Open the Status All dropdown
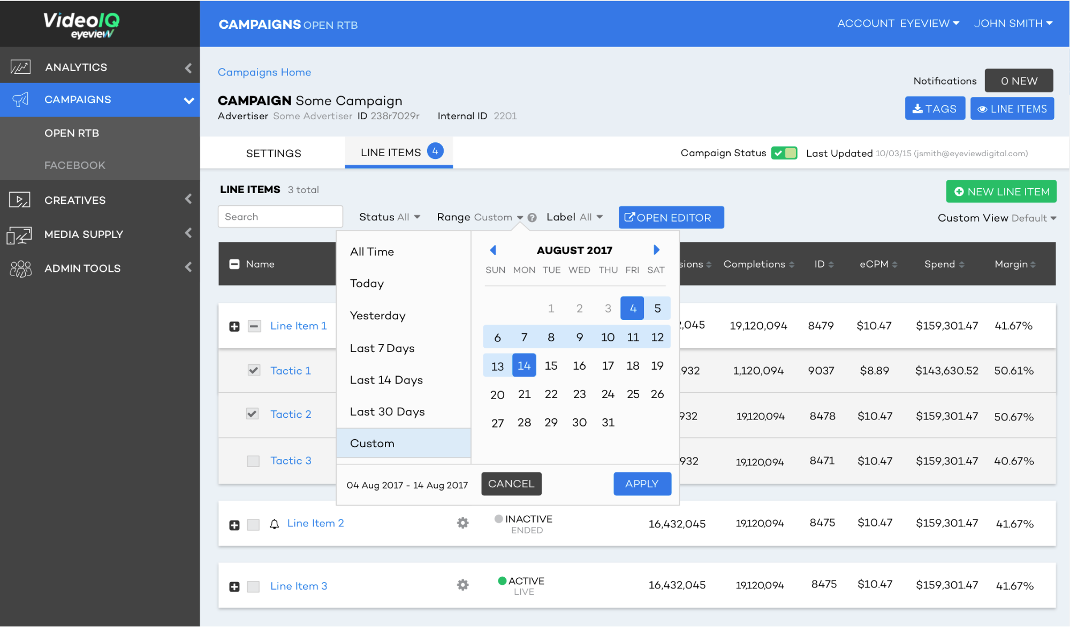Image resolution: width=1070 pixels, height=627 pixels. tap(389, 217)
